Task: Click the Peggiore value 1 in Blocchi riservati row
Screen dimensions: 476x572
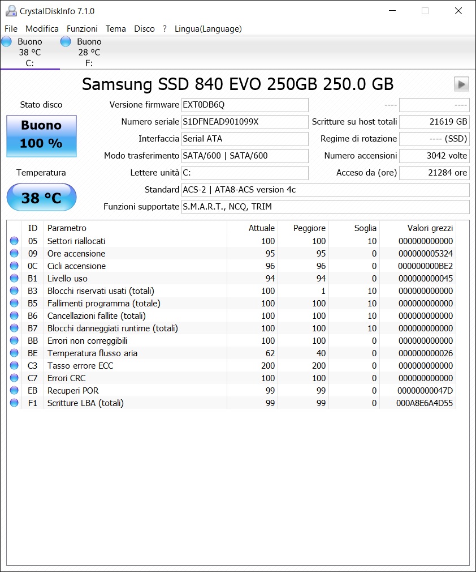Action: 323,291
